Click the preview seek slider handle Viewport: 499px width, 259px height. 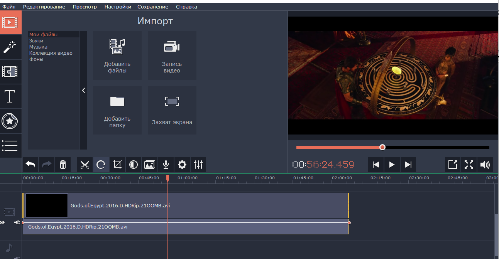click(382, 147)
